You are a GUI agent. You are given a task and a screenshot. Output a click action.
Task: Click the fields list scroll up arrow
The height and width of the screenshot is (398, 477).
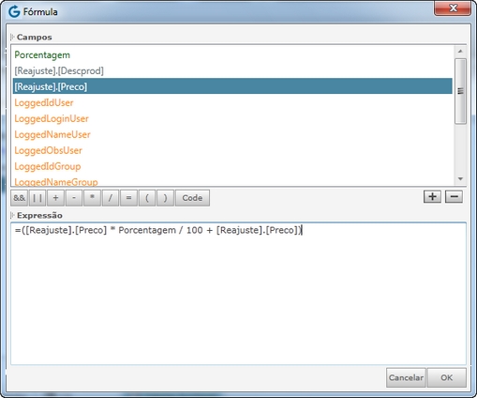point(460,51)
